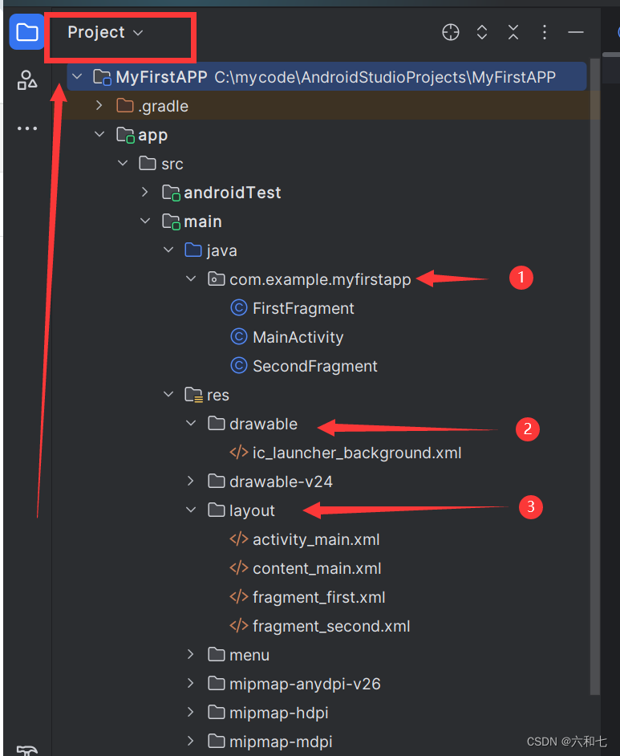Expand the androidTest folder chevron
The height and width of the screenshot is (756, 620).
coord(145,193)
